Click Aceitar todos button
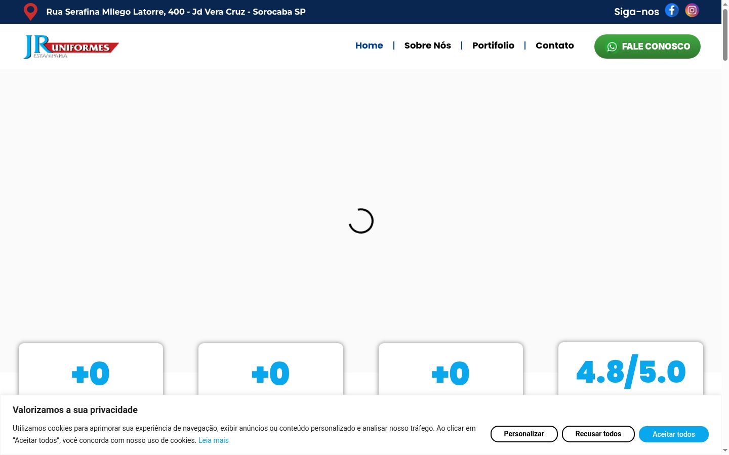The image size is (729, 455). click(674, 434)
